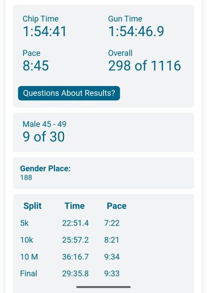Tap the Final split time 29:35.8
The height and width of the screenshot is (293, 207).
pos(75,274)
